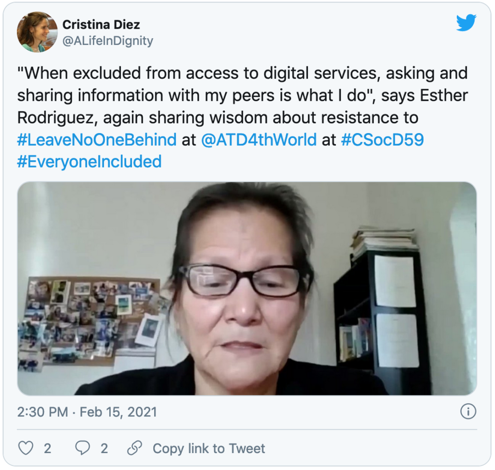
Task: Visit the @ATD4thWorld mention
Action: click(x=259, y=139)
